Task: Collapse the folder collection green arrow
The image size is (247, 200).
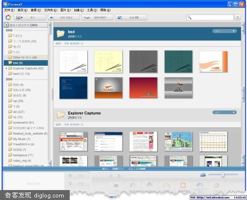Action: click(x=6, y=25)
